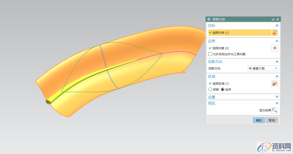
Task: Close the 修剪片体 dialog
Action: tap(278, 19)
